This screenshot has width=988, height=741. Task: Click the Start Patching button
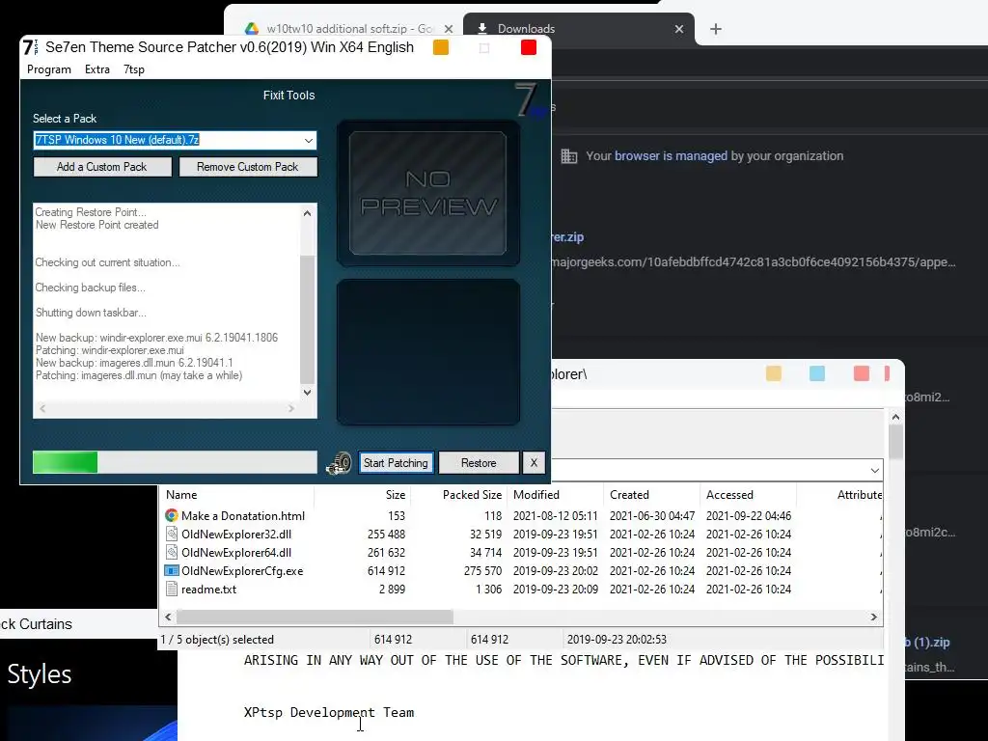396,463
